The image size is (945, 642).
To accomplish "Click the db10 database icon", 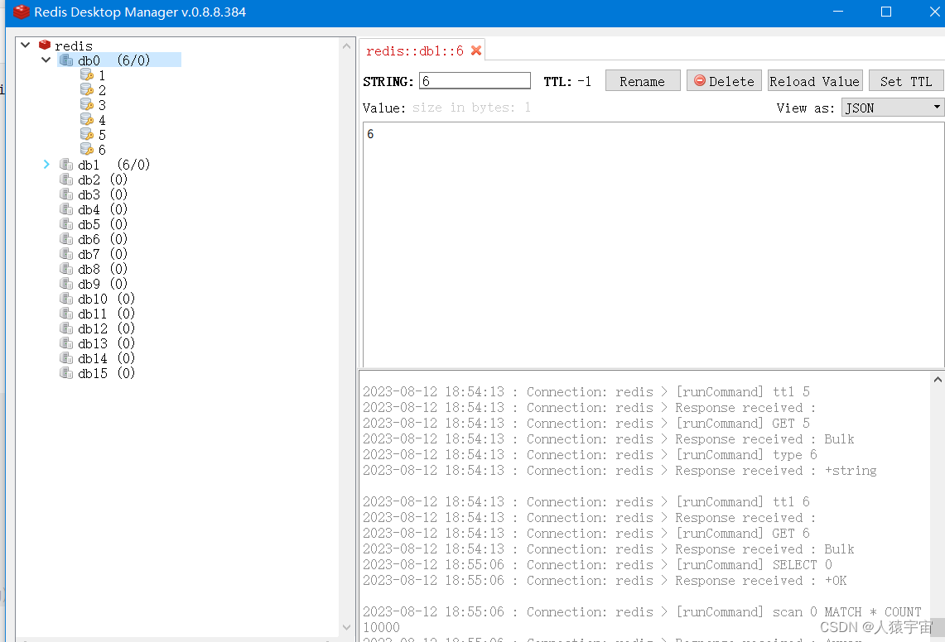I will coord(66,298).
